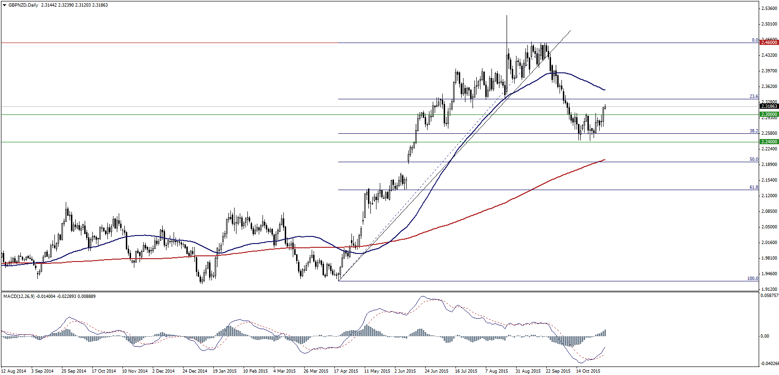Click the red 2.46000 price tag

click(x=769, y=43)
